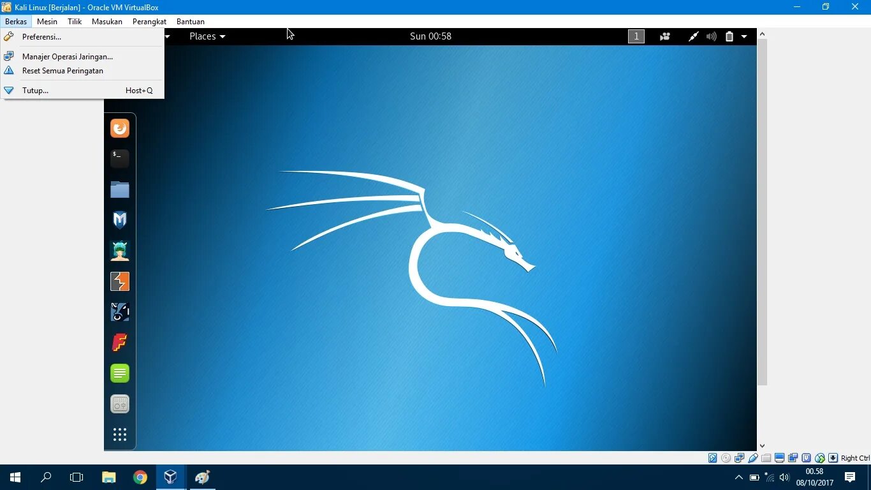The image size is (871, 490).
Task: Open Windows clock showing 00.58
Action: [814, 477]
